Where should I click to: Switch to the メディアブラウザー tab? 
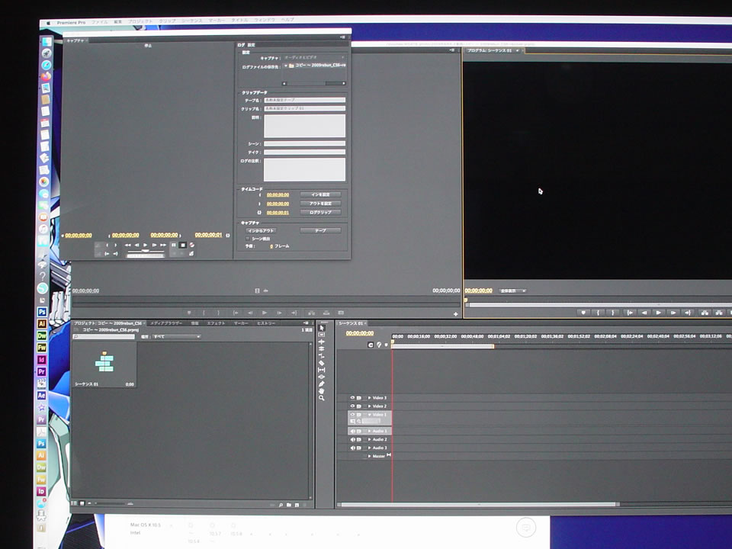pyautogui.click(x=165, y=323)
